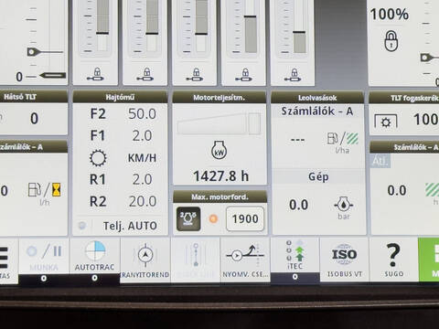The height and width of the screenshot is (329, 439).
Task: Select the 1900 max engine rpm field
Action: click(245, 218)
